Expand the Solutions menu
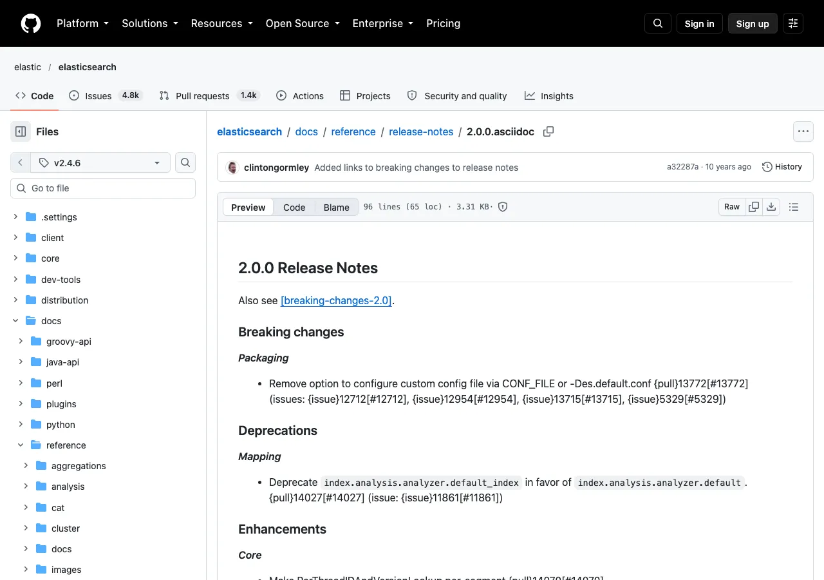 (x=150, y=23)
